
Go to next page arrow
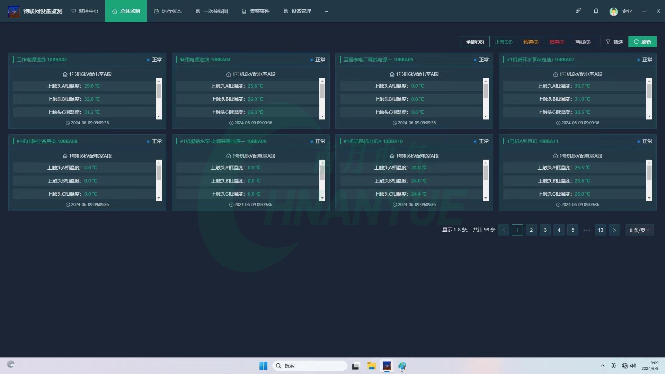coord(614,230)
